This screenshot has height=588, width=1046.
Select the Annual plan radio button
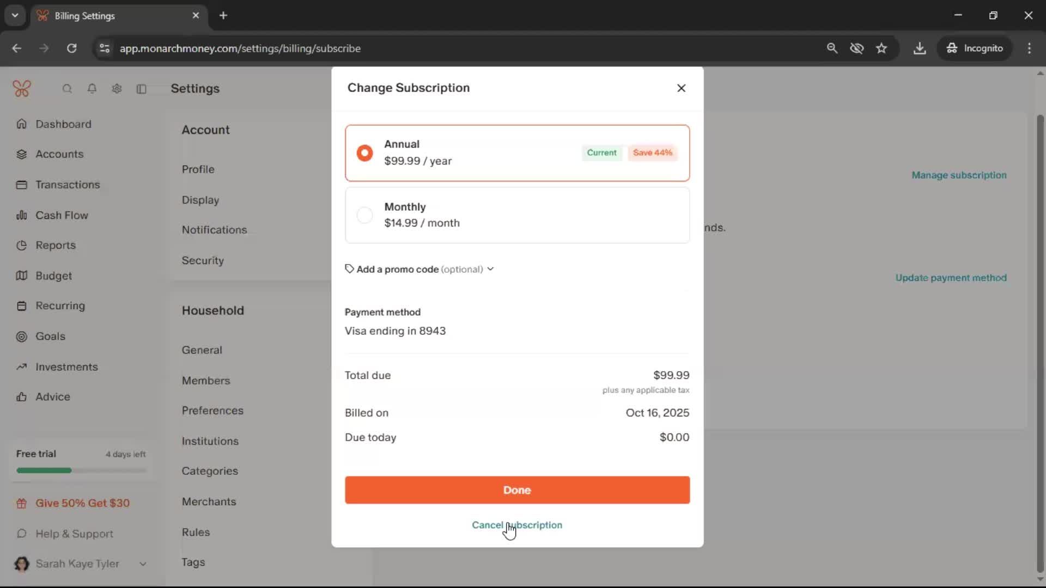coord(364,153)
